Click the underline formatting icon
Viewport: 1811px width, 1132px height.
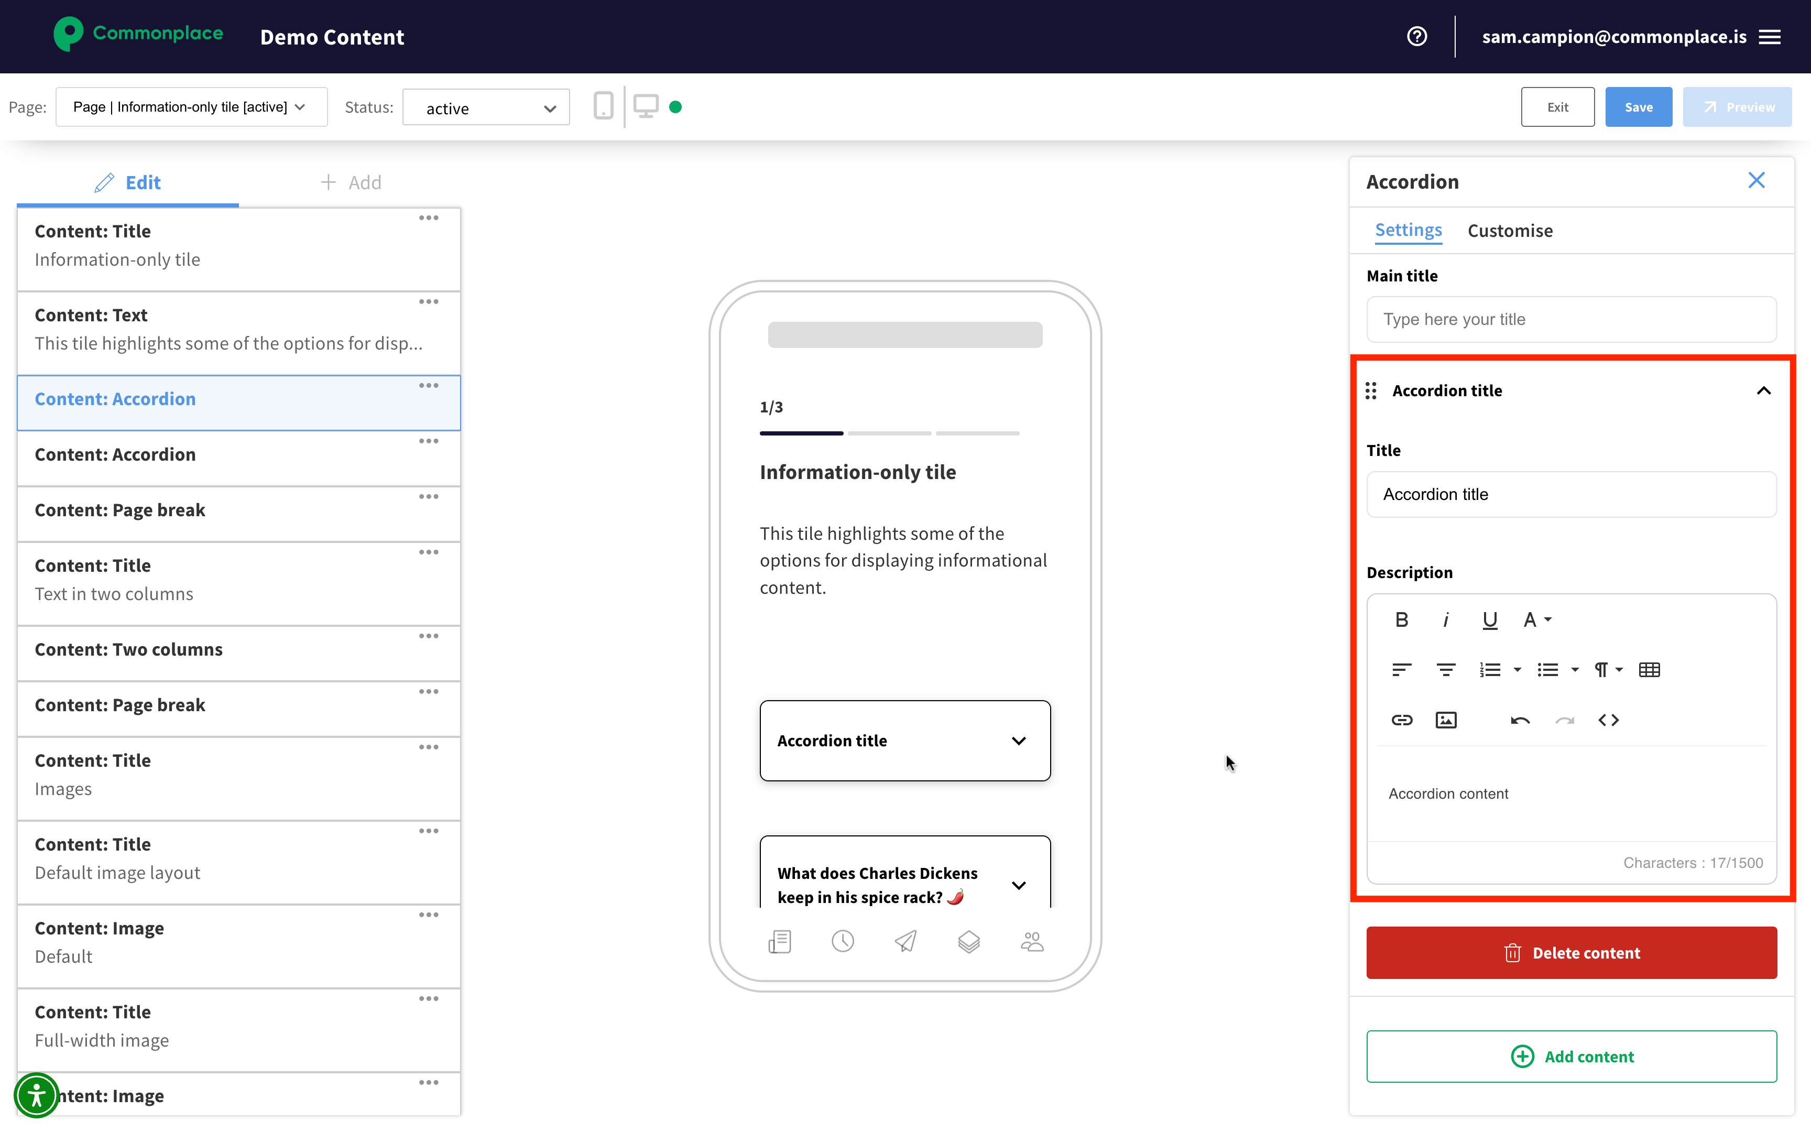(x=1489, y=620)
